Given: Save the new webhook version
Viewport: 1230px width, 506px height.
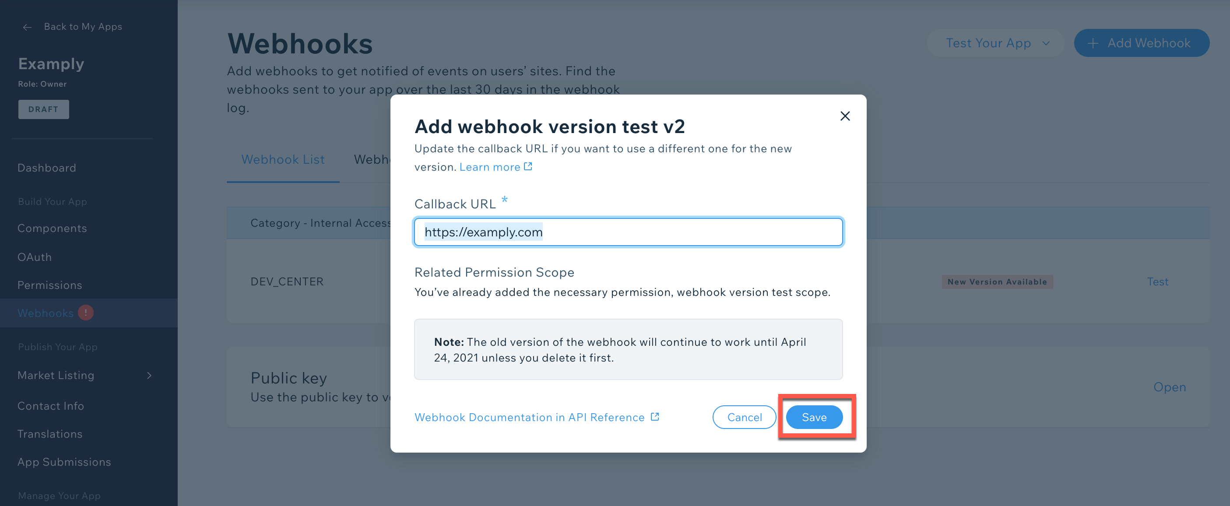Looking at the screenshot, I should pos(814,417).
